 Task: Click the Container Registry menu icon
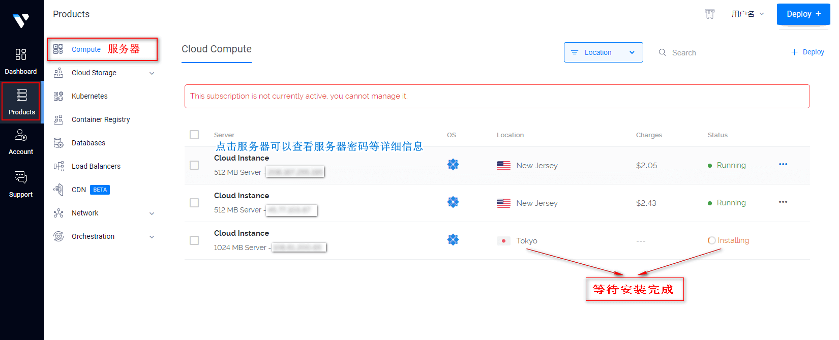[58, 119]
